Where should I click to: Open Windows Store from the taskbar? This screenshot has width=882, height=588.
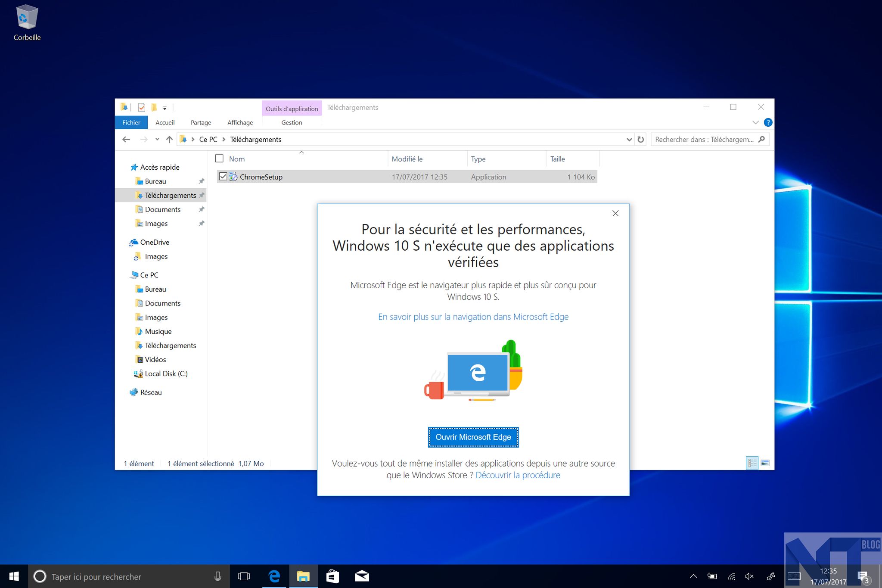pos(332,576)
